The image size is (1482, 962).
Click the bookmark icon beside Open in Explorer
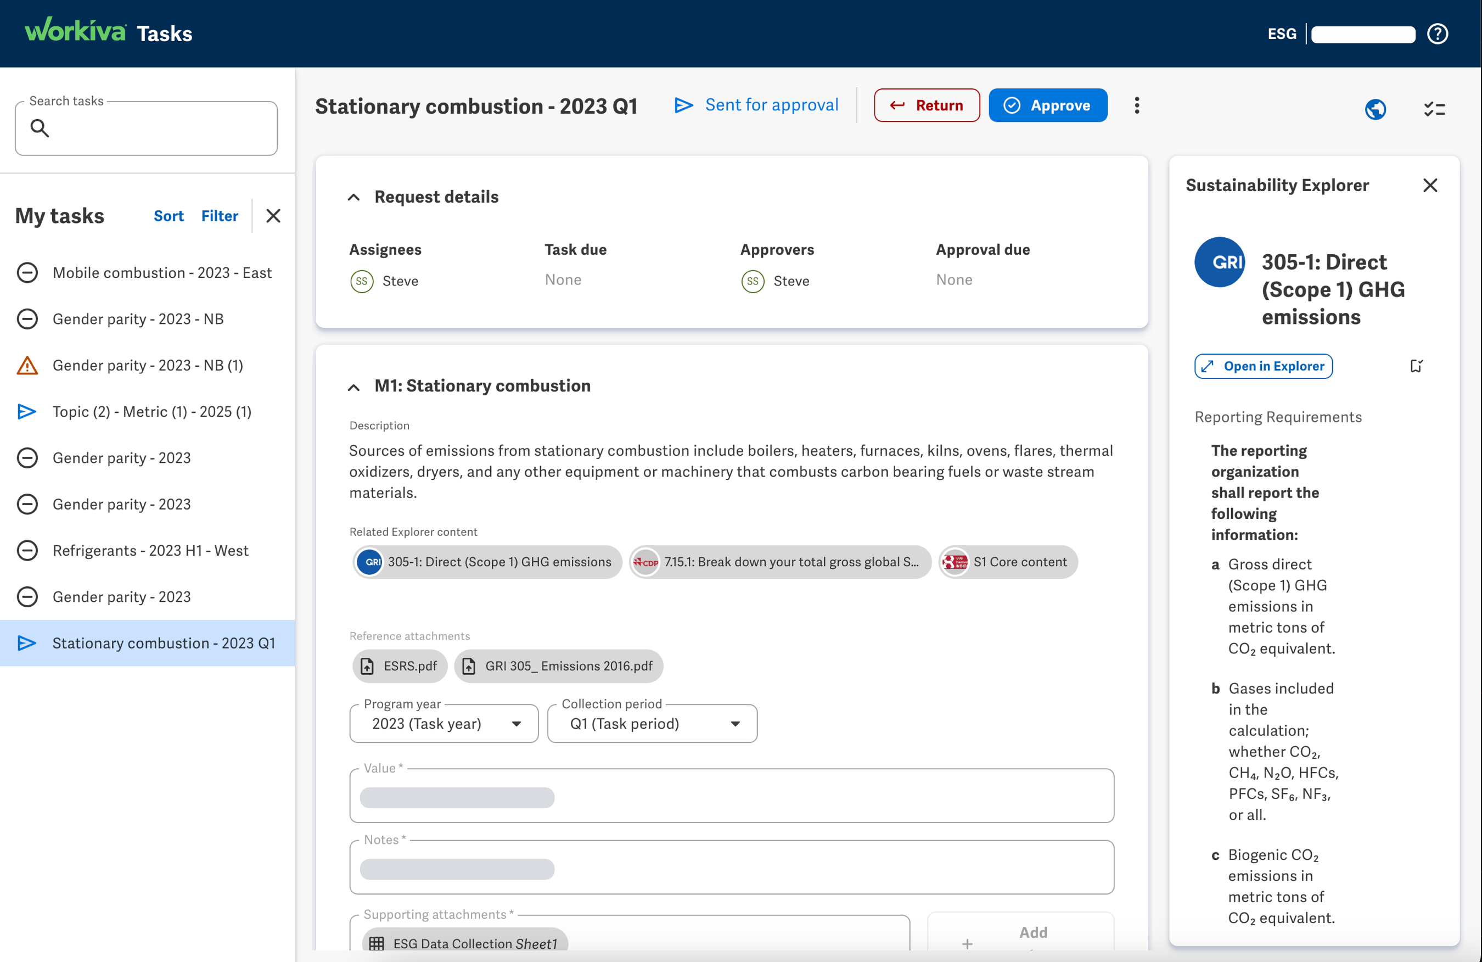(x=1416, y=366)
